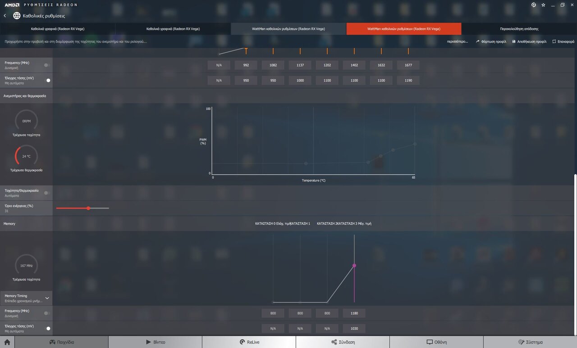Toggle Memory Έλεγχος τάσης (mV) switch
The height and width of the screenshot is (348, 577).
pyautogui.click(x=47, y=329)
